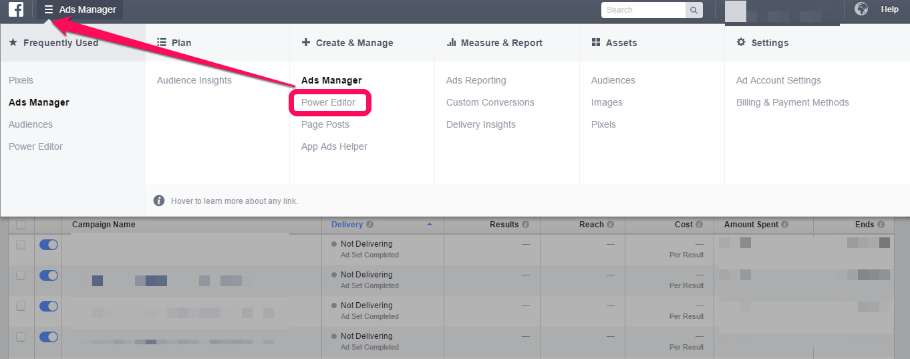
Task: Sort by Delivery column header
Action: click(x=347, y=225)
